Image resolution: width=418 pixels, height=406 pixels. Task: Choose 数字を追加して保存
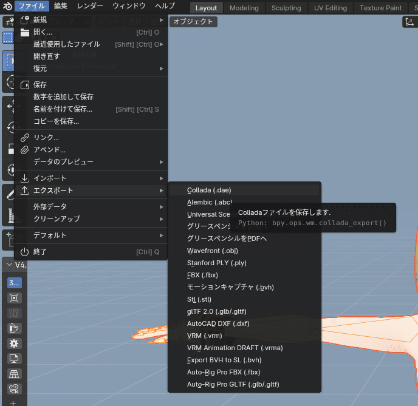click(91, 97)
